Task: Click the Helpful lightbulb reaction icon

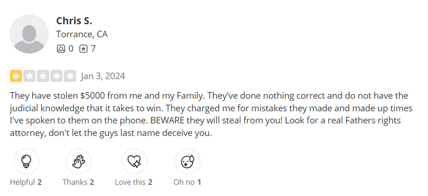Action: point(26,161)
